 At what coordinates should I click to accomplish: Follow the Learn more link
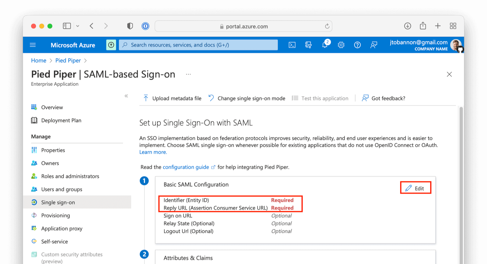coord(153,152)
